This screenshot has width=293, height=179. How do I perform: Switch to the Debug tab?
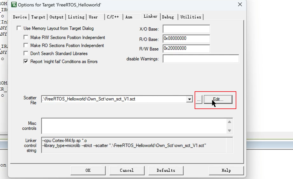(x=169, y=17)
